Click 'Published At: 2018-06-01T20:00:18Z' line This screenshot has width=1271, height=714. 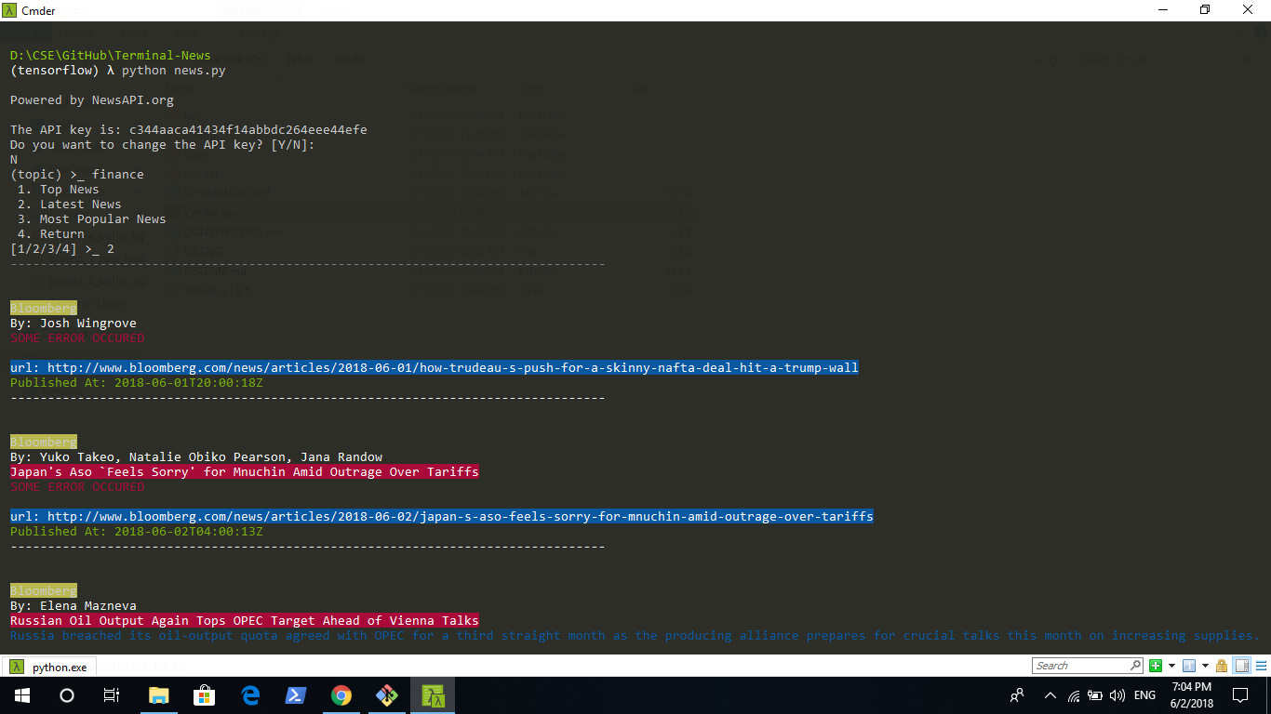coord(137,383)
